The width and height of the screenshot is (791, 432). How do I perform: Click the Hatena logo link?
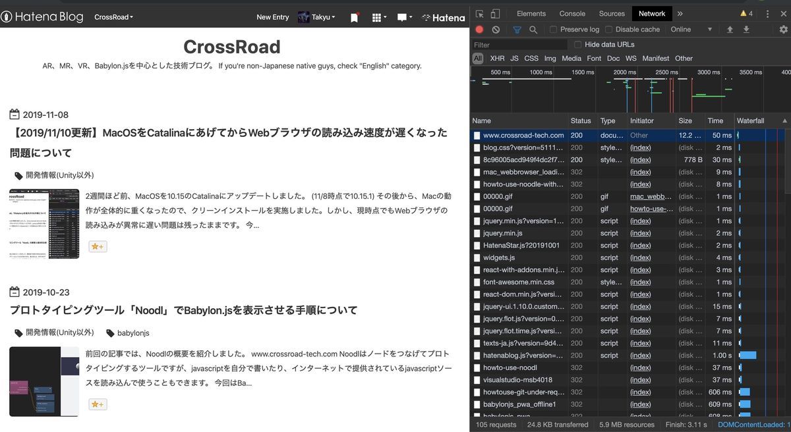pos(444,18)
